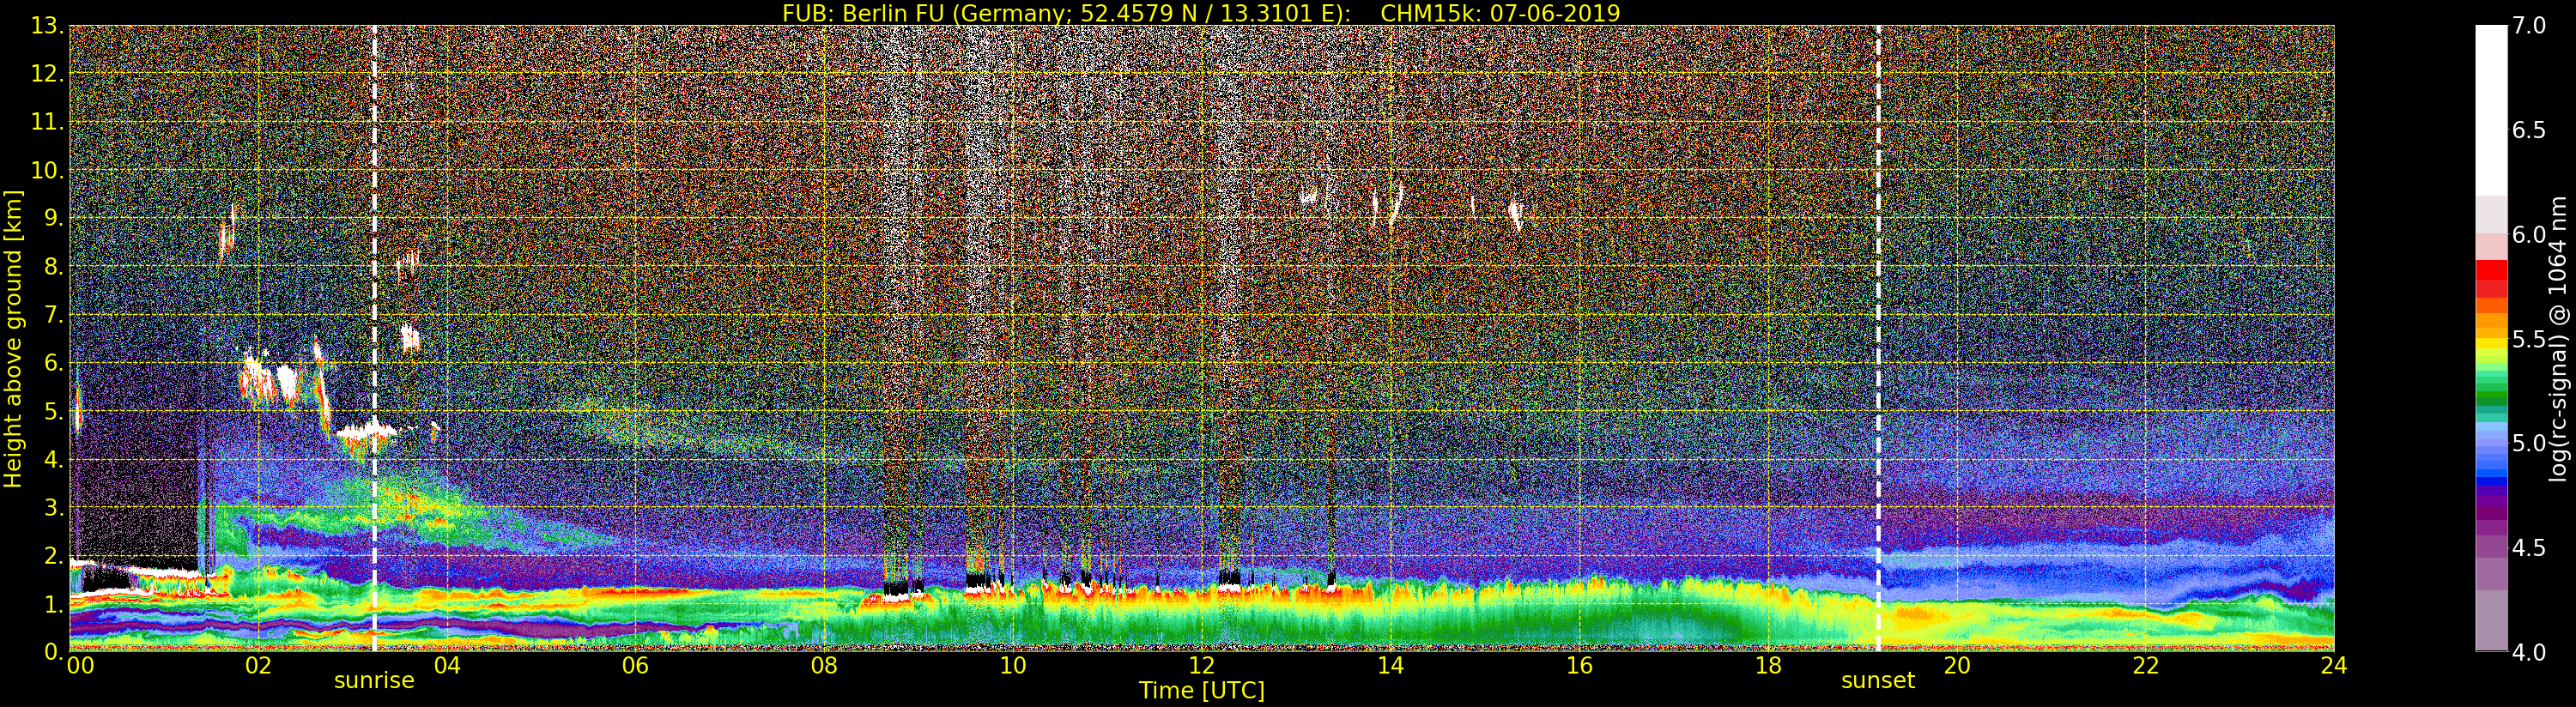Click the "log(rc-signal) @ 1064 nm" colorbar label
Image resolution: width=2576 pixels, height=707 pixels.
pyautogui.click(x=2559, y=338)
